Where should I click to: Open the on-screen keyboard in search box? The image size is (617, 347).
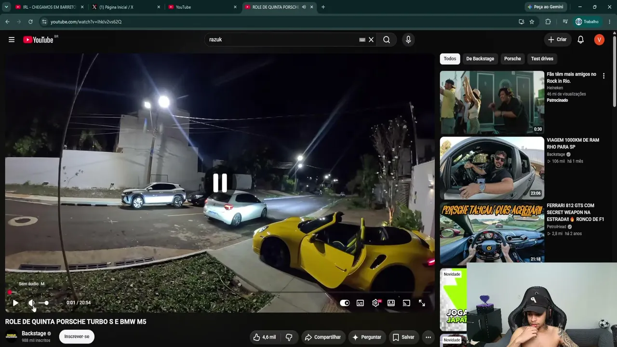(362, 40)
